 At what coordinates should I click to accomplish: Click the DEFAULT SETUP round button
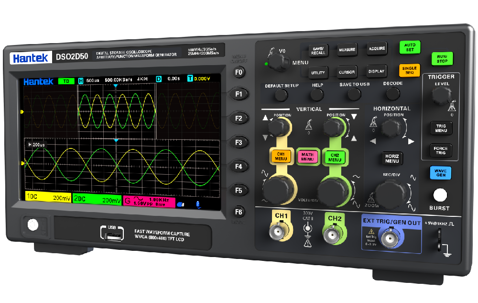point(281,95)
